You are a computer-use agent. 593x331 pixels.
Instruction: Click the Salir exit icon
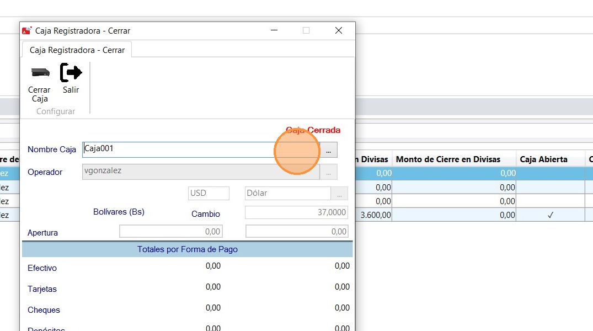tap(71, 73)
